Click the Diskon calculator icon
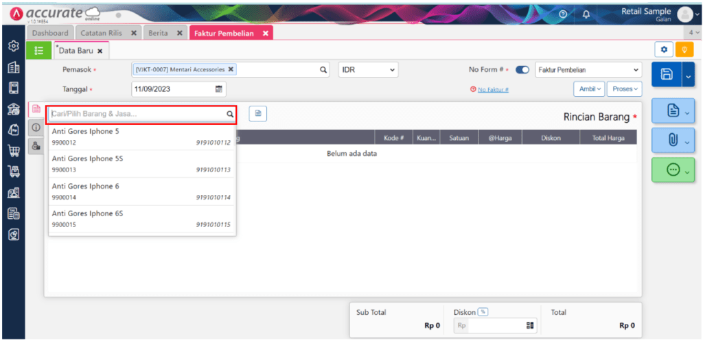This screenshot has height=341, width=703. [529, 325]
